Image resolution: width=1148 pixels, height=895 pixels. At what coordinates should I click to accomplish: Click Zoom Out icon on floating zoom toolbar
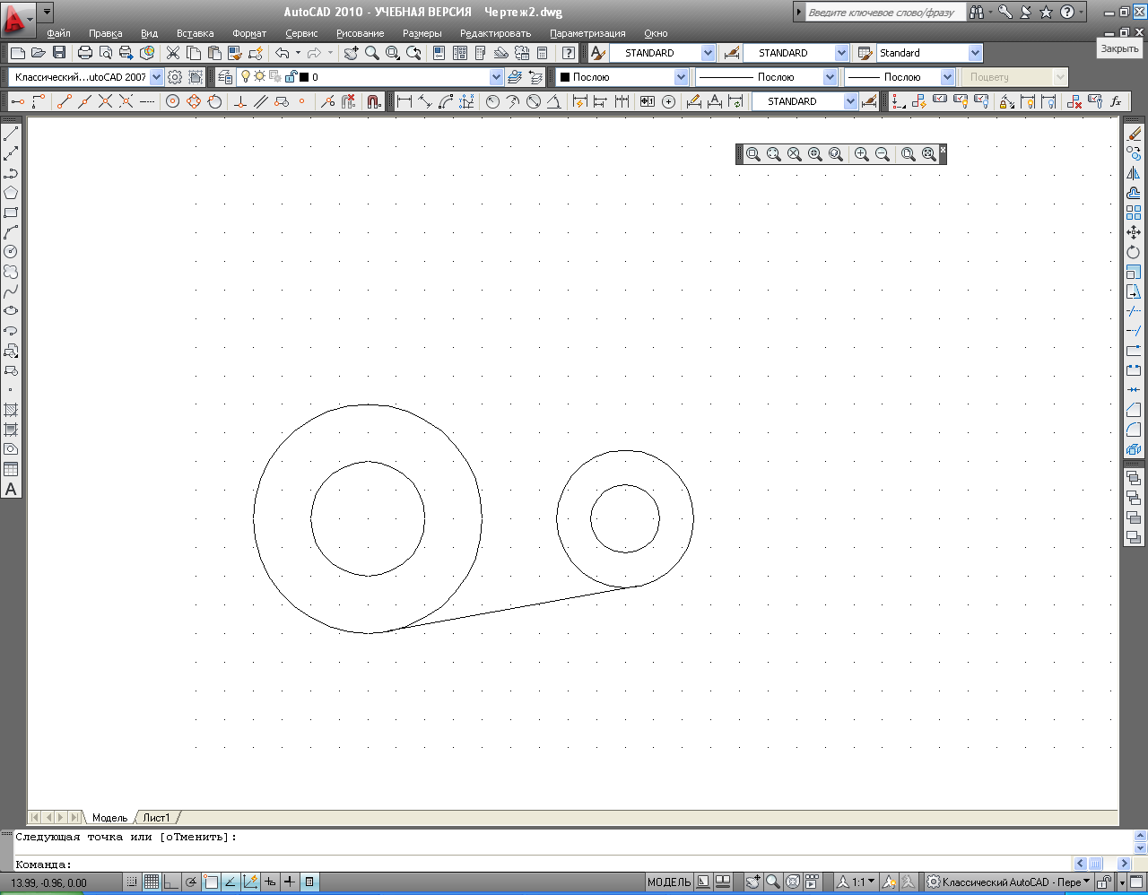coord(883,154)
